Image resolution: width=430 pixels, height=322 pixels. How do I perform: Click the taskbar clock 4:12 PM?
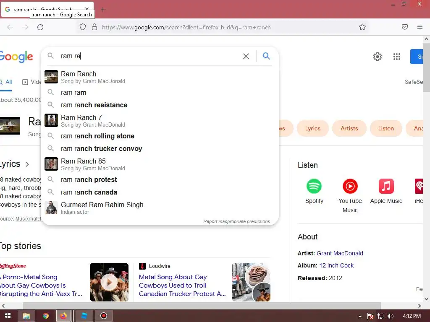pyautogui.click(x=412, y=316)
